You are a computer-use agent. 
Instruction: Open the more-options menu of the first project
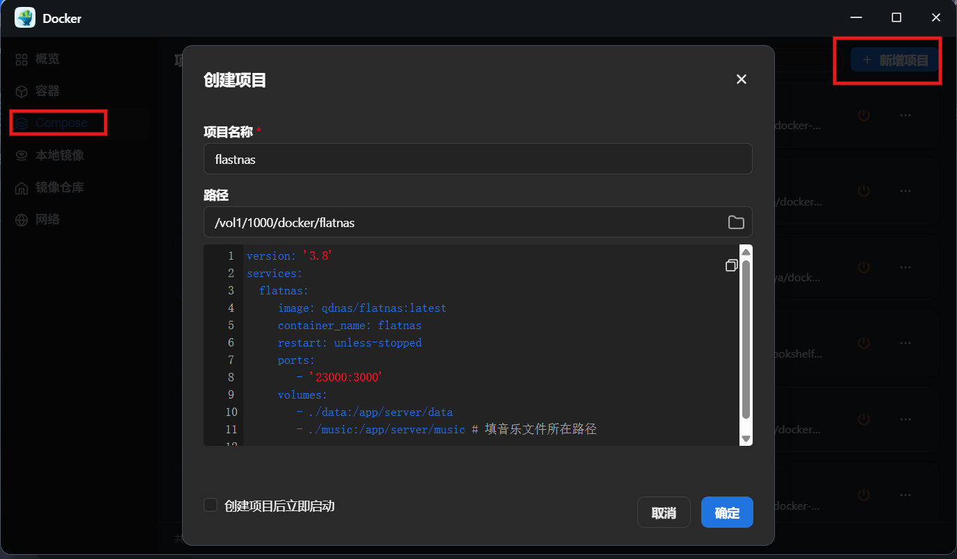(x=906, y=115)
